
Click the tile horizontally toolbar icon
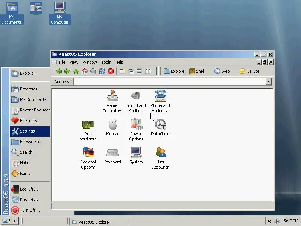pos(139,71)
